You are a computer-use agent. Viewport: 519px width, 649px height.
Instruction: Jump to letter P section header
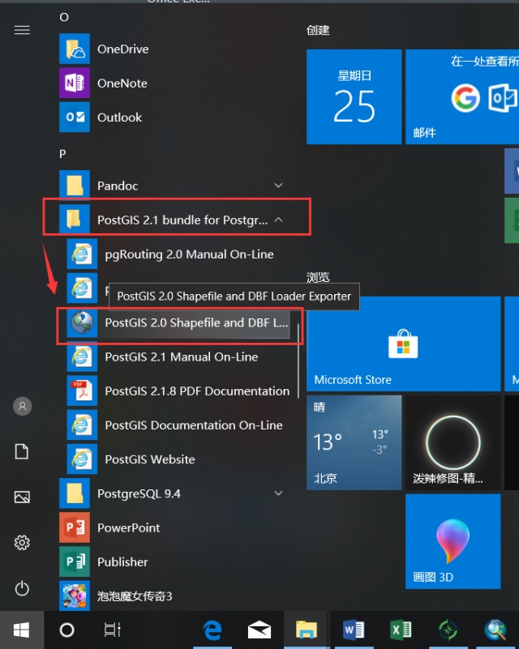(62, 154)
